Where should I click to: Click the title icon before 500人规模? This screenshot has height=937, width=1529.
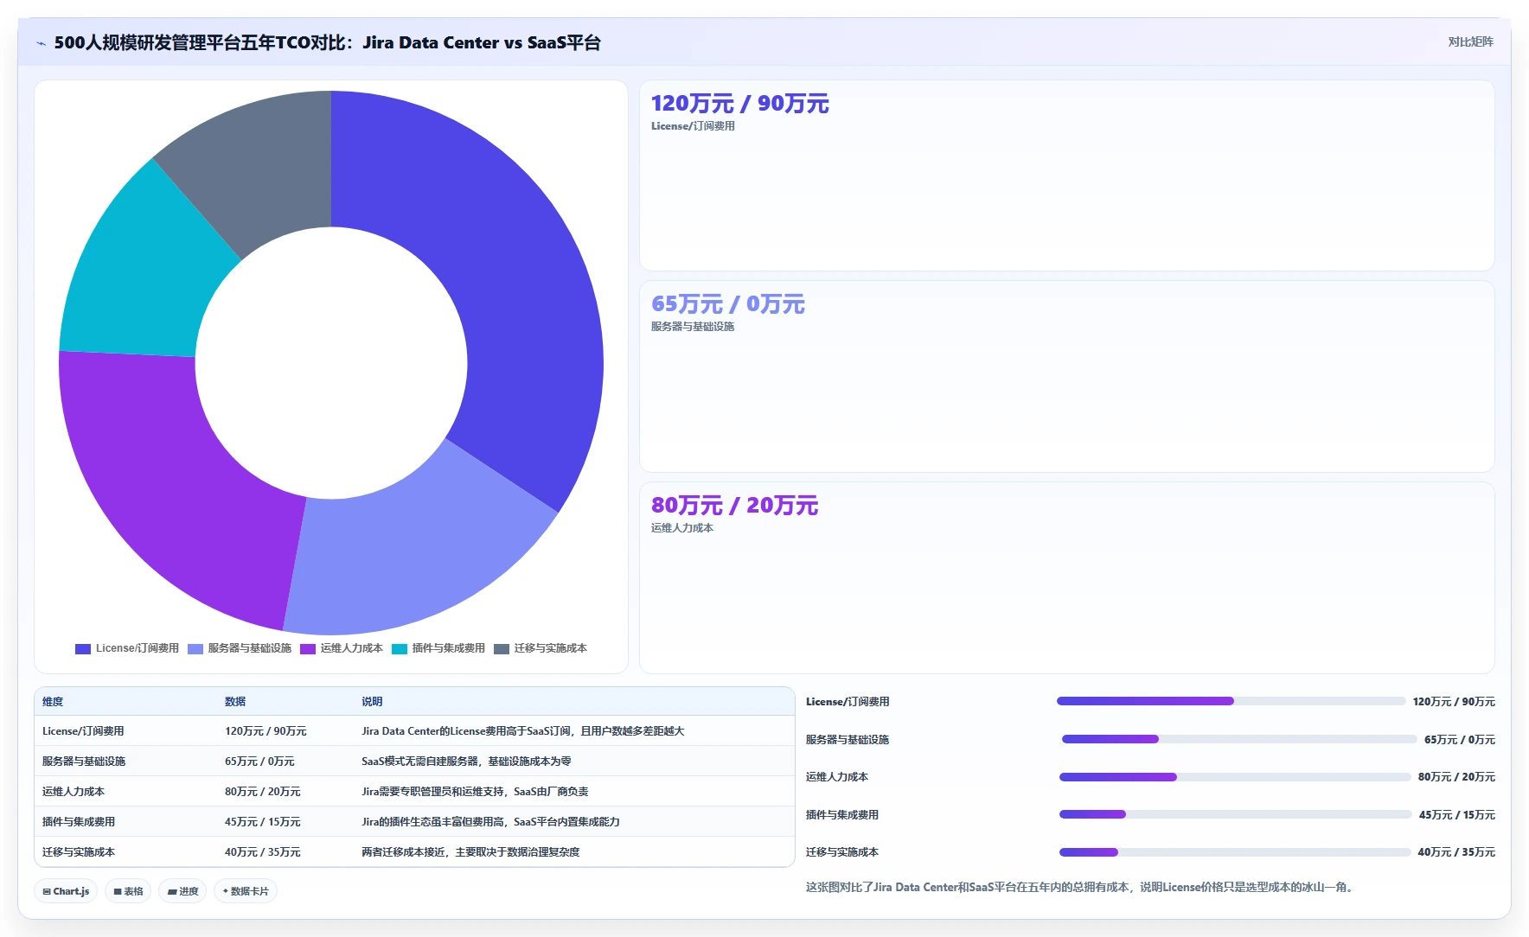pyautogui.click(x=41, y=43)
